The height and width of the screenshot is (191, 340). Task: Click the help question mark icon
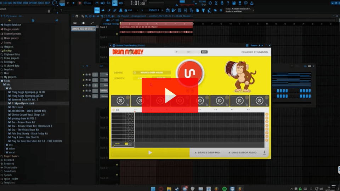(228, 3)
